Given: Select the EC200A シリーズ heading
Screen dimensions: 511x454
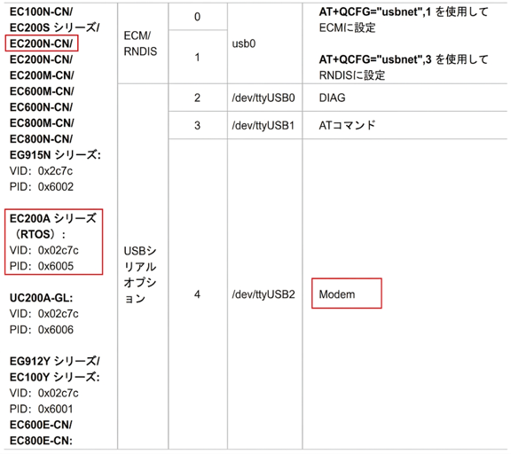Looking at the screenshot, I should [x=53, y=218].
